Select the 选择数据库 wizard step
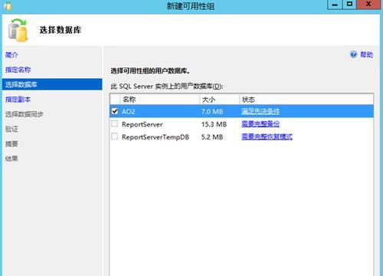This screenshot has height=276, width=383. pyautogui.click(x=52, y=84)
